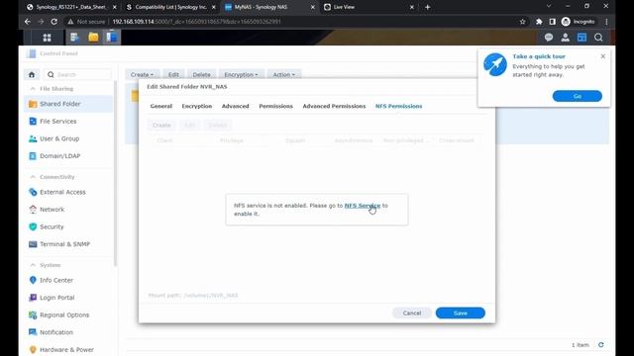Open the Encryption dropdown
The image size is (634, 356).
[x=241, y=75]
